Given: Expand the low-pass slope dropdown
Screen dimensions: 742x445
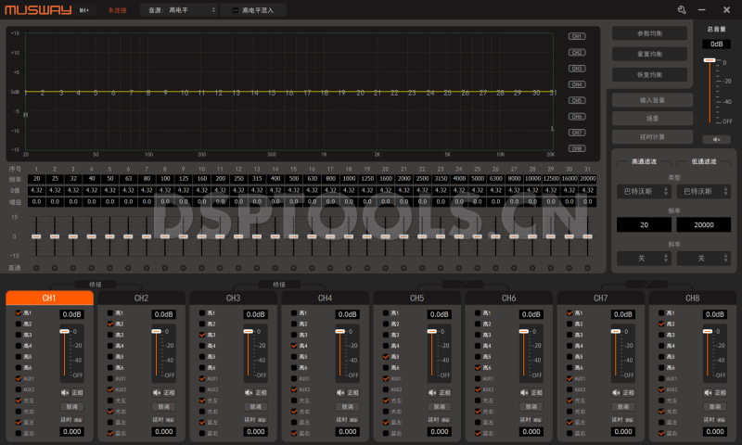Looking at the screenshot, I should pyautogui.click(x=702, y=258).
